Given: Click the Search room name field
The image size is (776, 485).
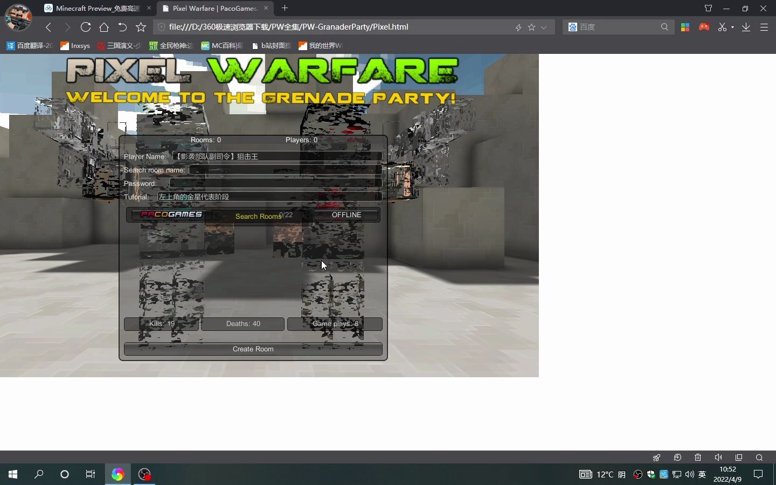Looking at the screenshot, I should [x=285, y=170].
